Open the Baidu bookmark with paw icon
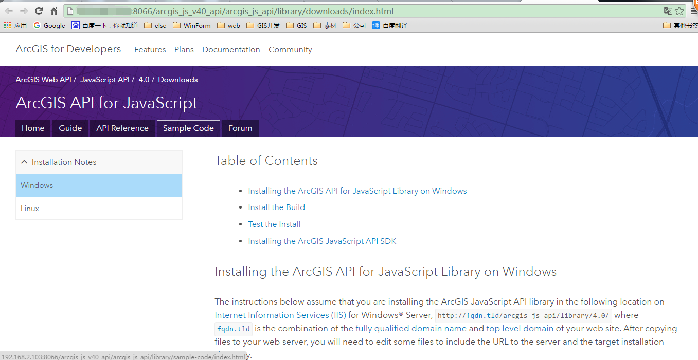 pos(104,25)
